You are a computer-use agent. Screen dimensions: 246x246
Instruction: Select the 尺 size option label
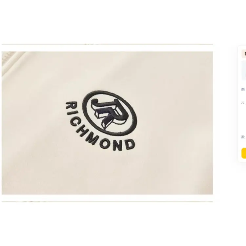click(x=243, y=103)
